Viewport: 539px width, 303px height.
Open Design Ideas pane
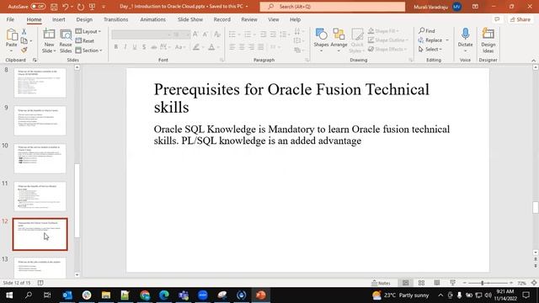[x=488, y=40]
